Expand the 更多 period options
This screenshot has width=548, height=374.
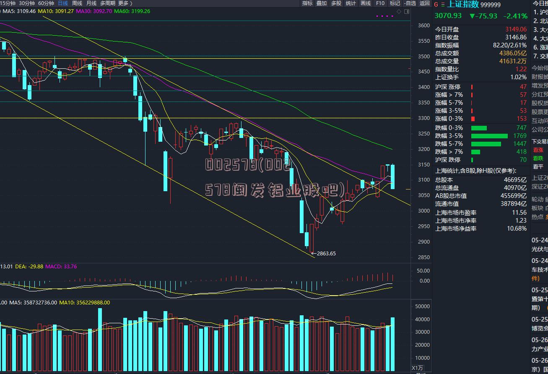pyautogui.click(x=125, y=3)
